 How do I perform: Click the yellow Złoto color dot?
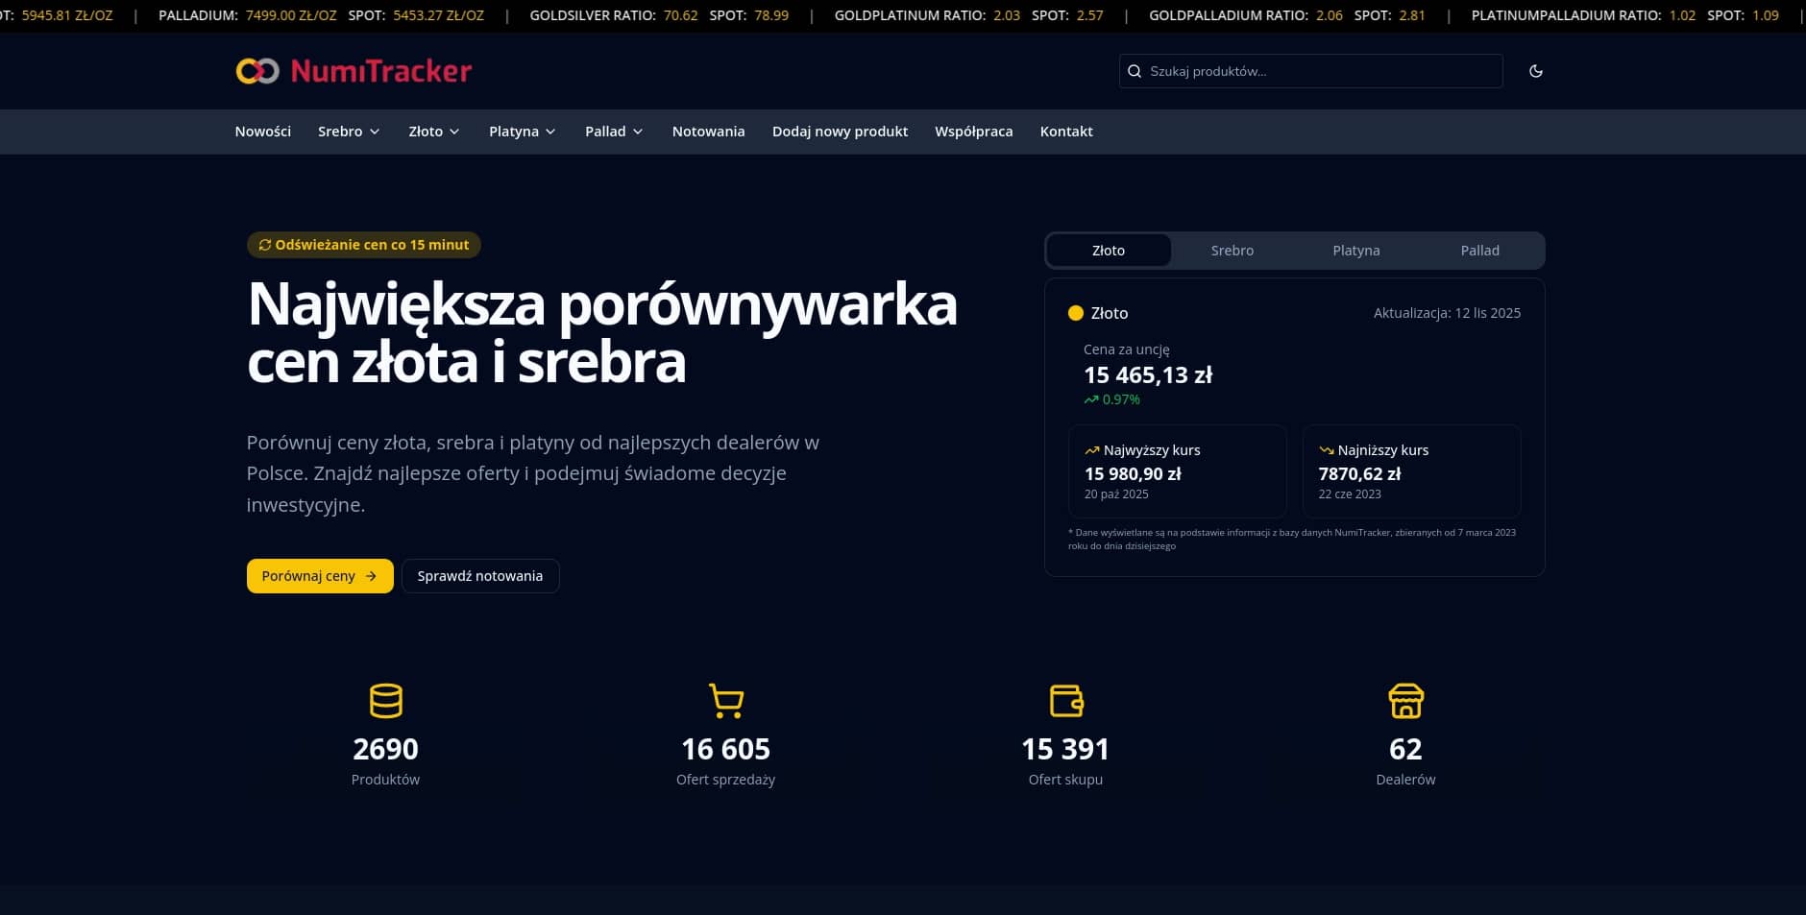click(x=1076, y=313)
